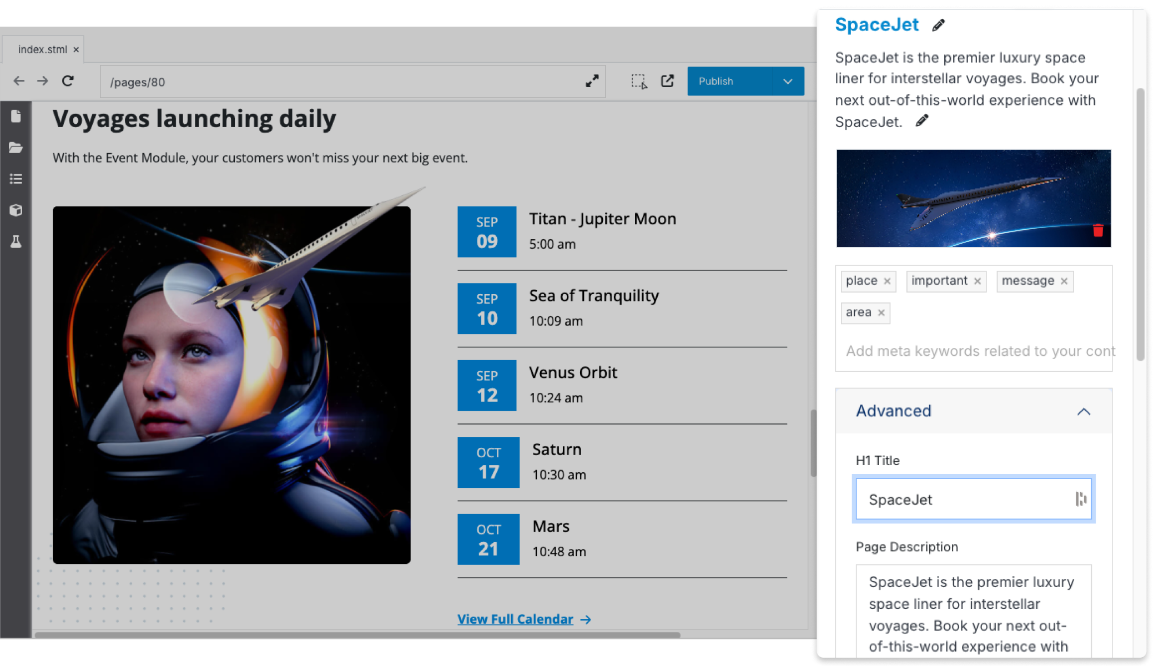Select the Mars event title
Viewport: 1159px width, 666px height.
[551, 526]
